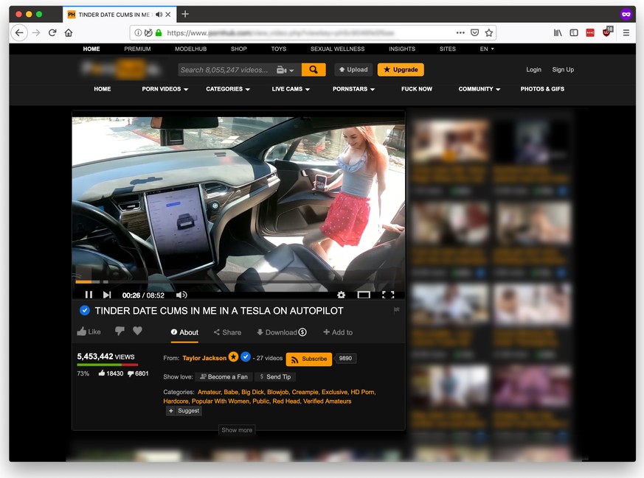Click the blue verified checkmark beside title

tap(85, 310)
